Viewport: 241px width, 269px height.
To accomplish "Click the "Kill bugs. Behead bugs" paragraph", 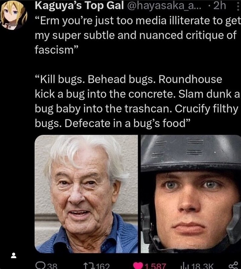I will (138, 101).
